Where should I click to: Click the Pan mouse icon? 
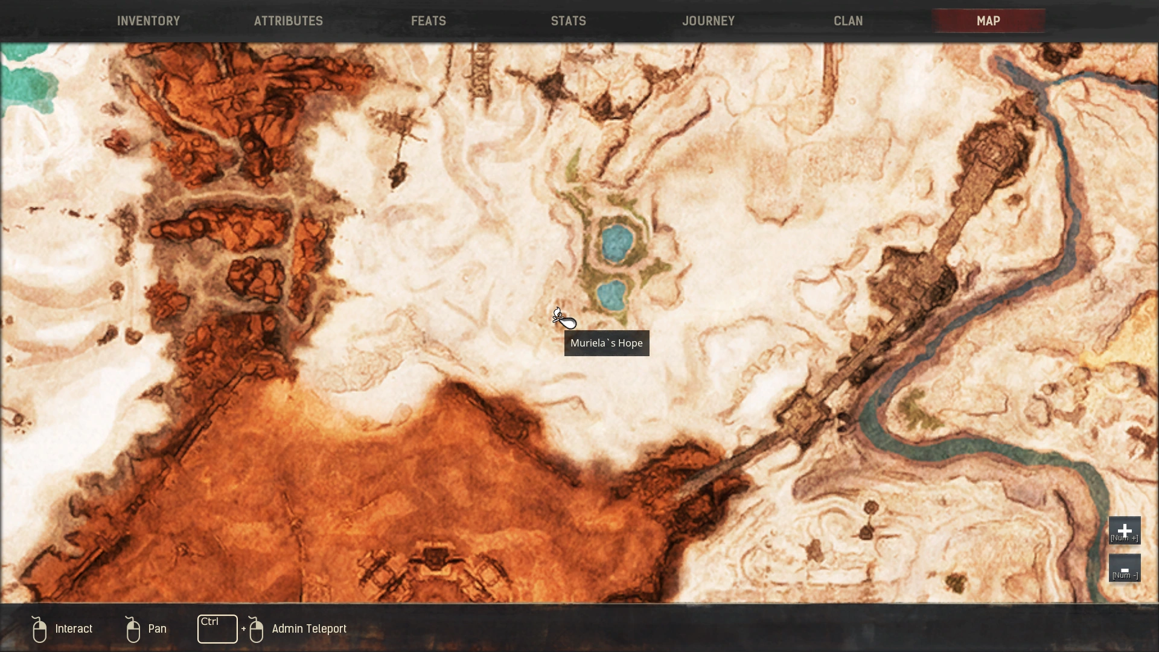(x=133, y=630)
